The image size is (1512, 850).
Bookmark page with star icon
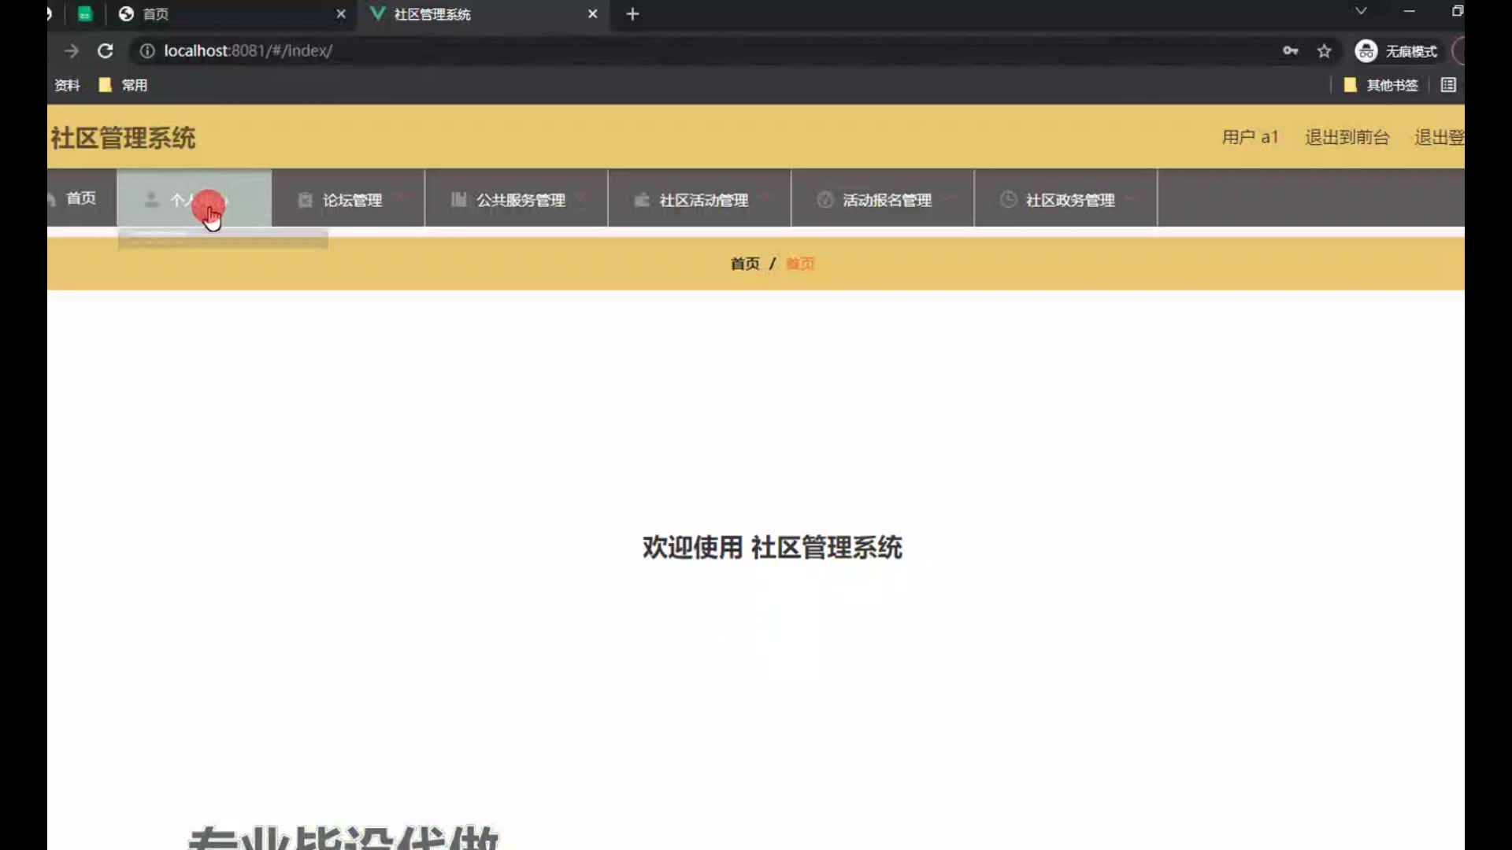1324,51
